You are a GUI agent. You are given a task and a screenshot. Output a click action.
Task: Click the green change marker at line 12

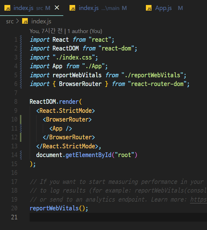pyautogui.click(x=21, y=137)
